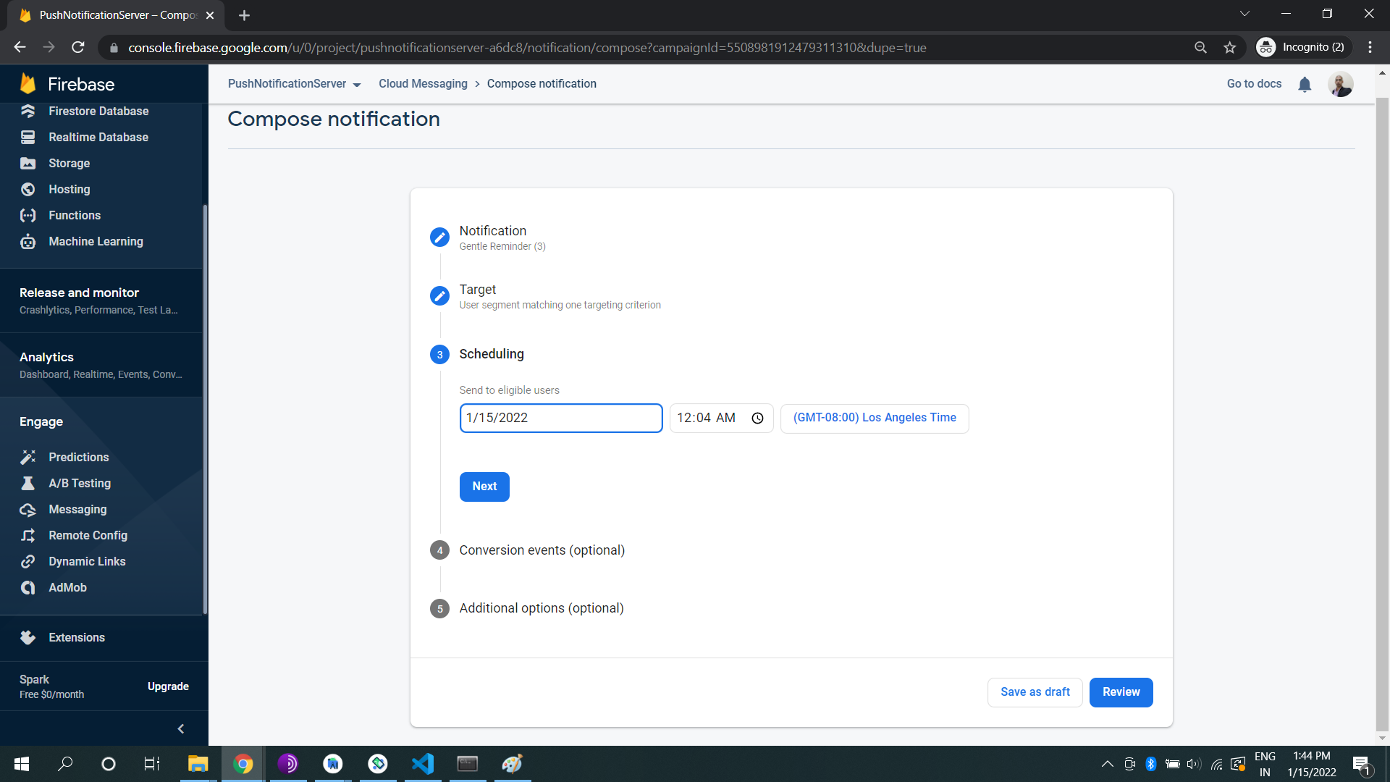Click Save as draft button
This screenshot has height=782, width=1390.
tap(1035, 692)
